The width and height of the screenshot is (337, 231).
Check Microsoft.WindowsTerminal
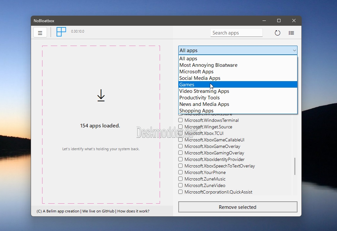click(181, 120)
